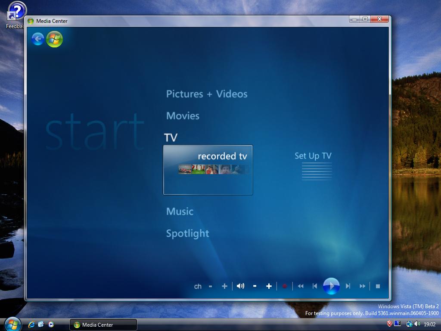Open the Movies menu
Screen dimensions: 441x331
[183, 116]
